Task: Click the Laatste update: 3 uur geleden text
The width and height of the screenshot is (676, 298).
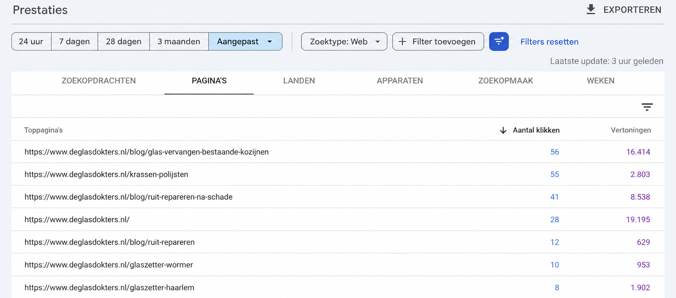Action: click(606, 61)
